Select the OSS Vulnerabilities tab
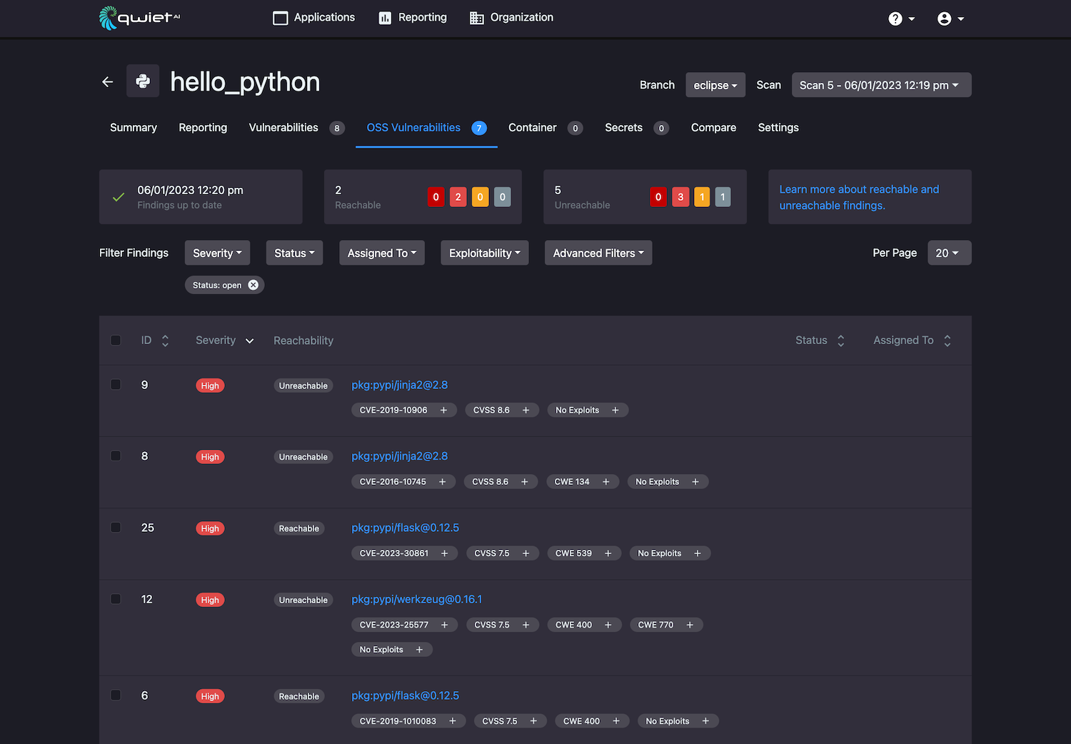Screen dimensions: 1071x744 [426, 128]
